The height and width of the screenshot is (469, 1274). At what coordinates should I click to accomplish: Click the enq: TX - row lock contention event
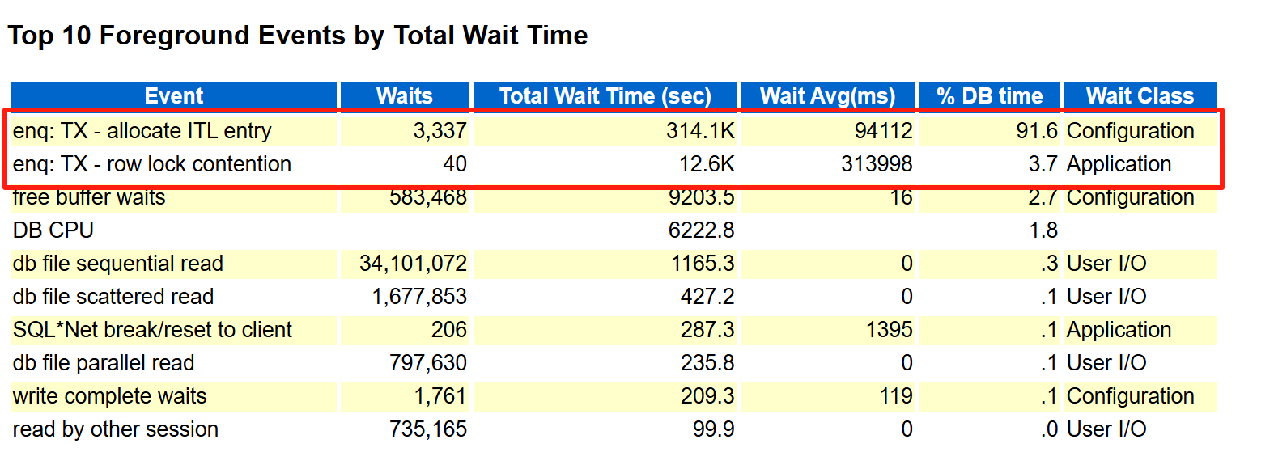[152, 164]
